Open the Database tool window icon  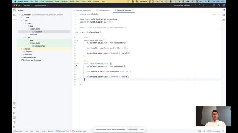click(224, 15)
